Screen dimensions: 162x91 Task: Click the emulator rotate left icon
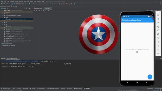pyautogui.click(x=158, y=27)
